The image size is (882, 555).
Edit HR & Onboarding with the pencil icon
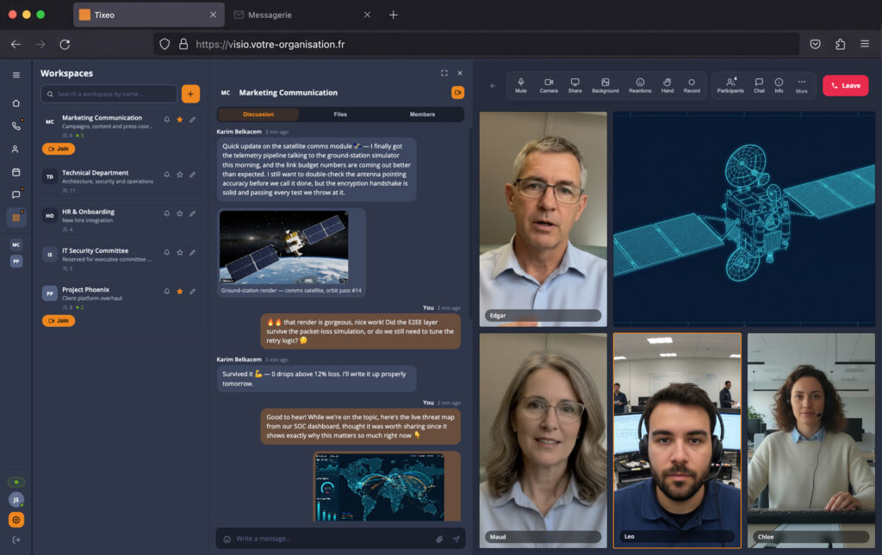(192, 213)
